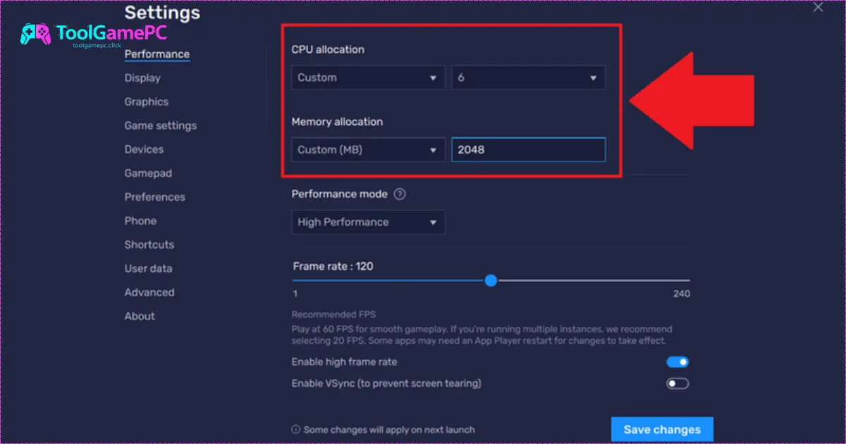Open the About section
The image size is (846, 444).
(x=140, y=316)
